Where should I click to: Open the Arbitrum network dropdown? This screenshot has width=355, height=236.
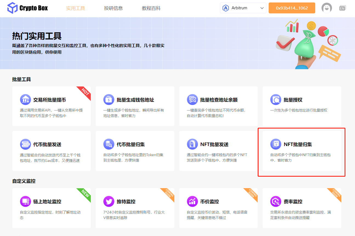click(x=243, y=8)
